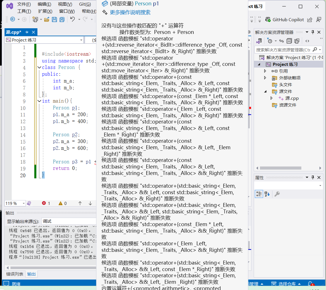Image resolution: width=326 pixels, height=290 pixels.
Task: Open Properties window options dropdown arrow
Action: 307,178
